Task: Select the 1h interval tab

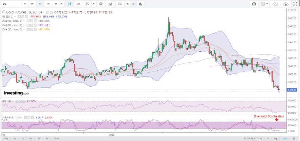Action: click(x=32, y=4)
